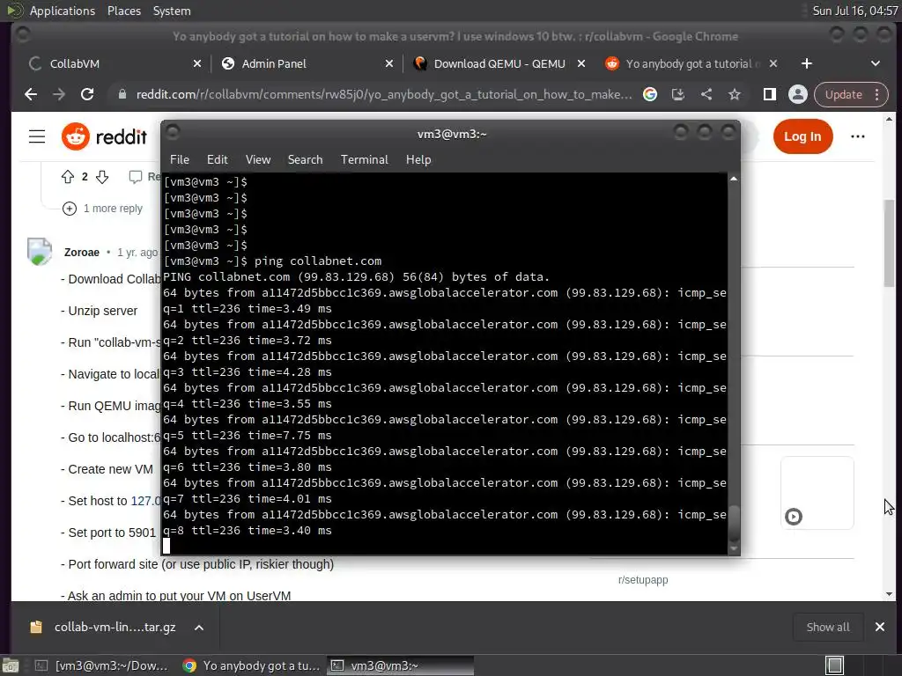Image resolution: width=902 pixels, height=676 pixels.
Task: Click Zoroae's avatar image
Action: (x=40, y=252)
